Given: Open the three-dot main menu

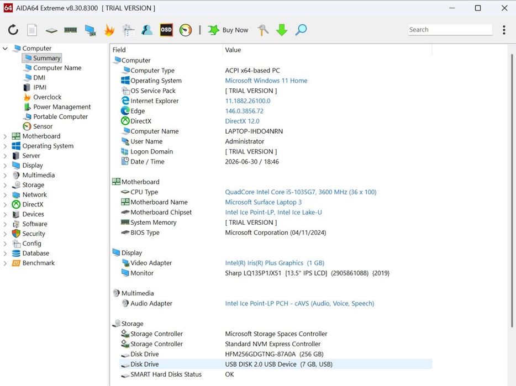Looking at the screenshot, I should 504,30.
